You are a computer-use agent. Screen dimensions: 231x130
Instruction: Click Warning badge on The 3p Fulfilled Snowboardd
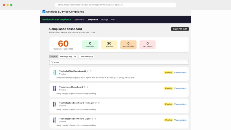coord(168,73)
